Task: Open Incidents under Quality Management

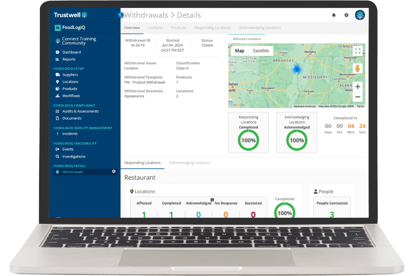Action: click(x=70, y=134)
